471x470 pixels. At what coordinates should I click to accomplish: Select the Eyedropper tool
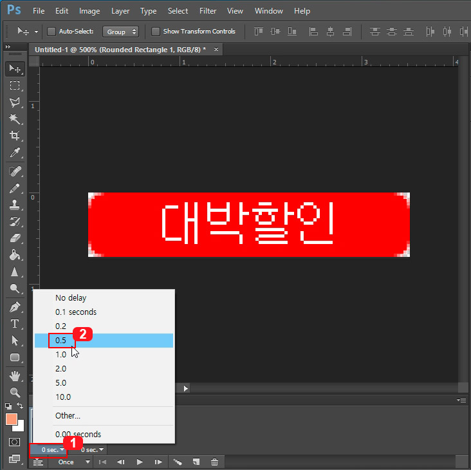pyautogui.click(x=15, y=153)
